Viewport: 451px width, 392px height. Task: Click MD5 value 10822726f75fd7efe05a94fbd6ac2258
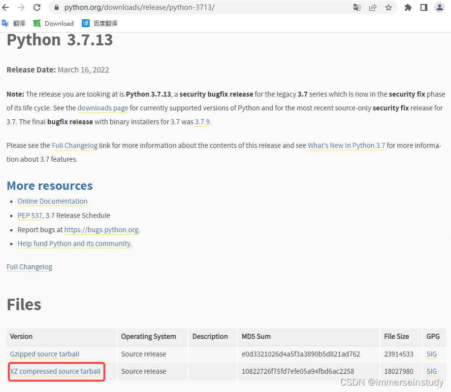pyautogui.click(x=298, y=371)
